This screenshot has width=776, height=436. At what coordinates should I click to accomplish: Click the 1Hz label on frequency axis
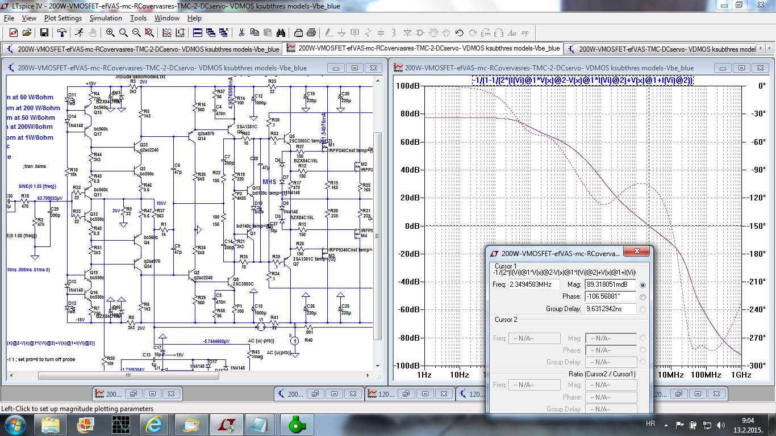click(425, 375)
